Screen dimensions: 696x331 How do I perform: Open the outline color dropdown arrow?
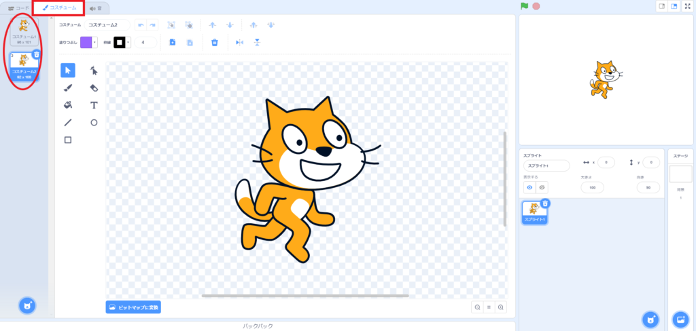pyautogui.click(x=128, y=43)
